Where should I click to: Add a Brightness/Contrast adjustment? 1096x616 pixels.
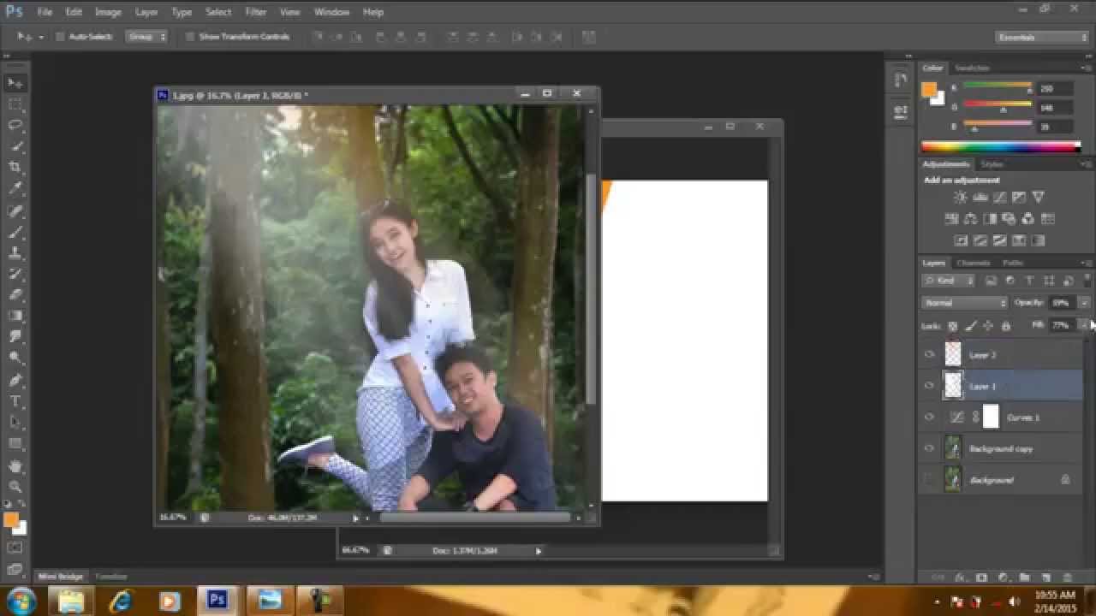click(x=961, y=198)
